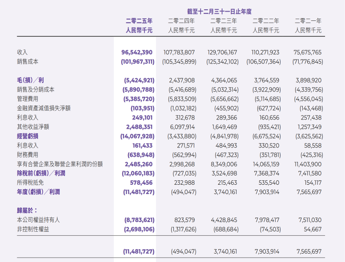Viewport: 345px width, 262px height.
Task: Click the interest income value 161,433
Action: point(142,146)
